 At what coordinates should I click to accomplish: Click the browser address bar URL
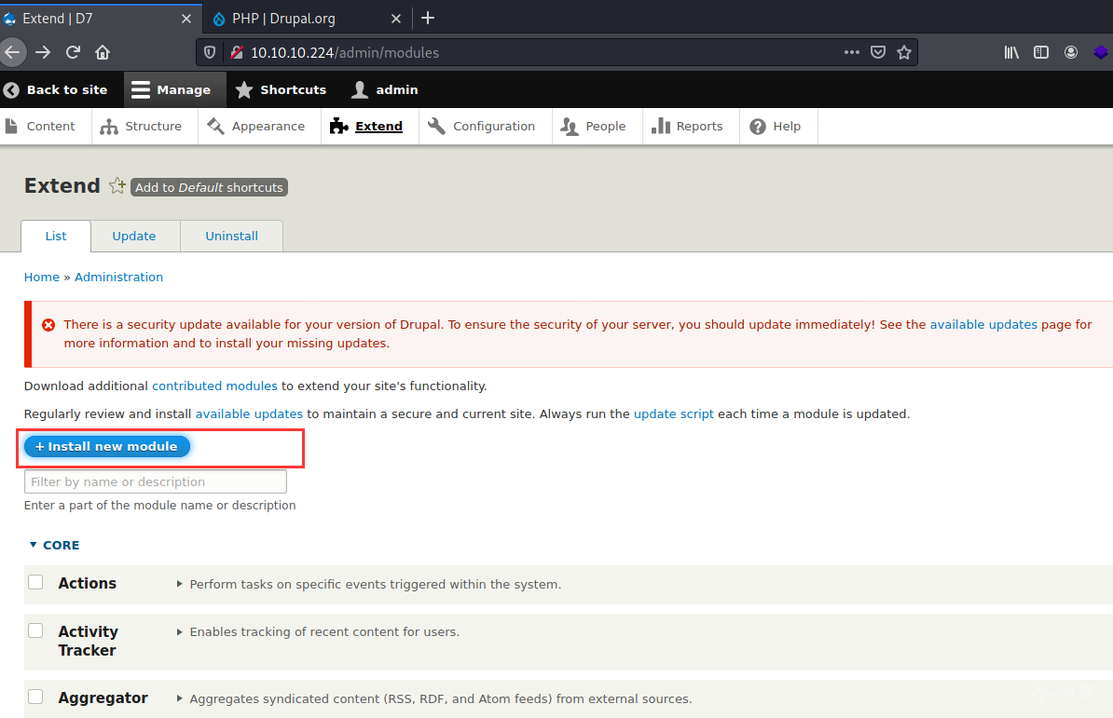[345, 52]
